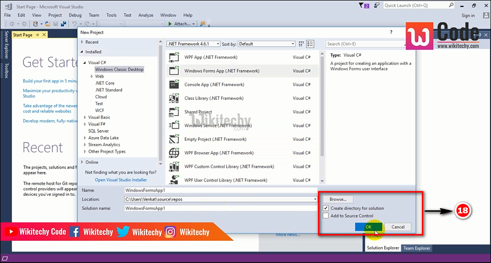
Task: Open the Sort by Default dropdown
Action: tap(266, 44)
